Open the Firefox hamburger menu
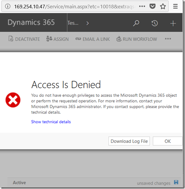The width and height of the screenshot is (185, 189). point(175,6)
